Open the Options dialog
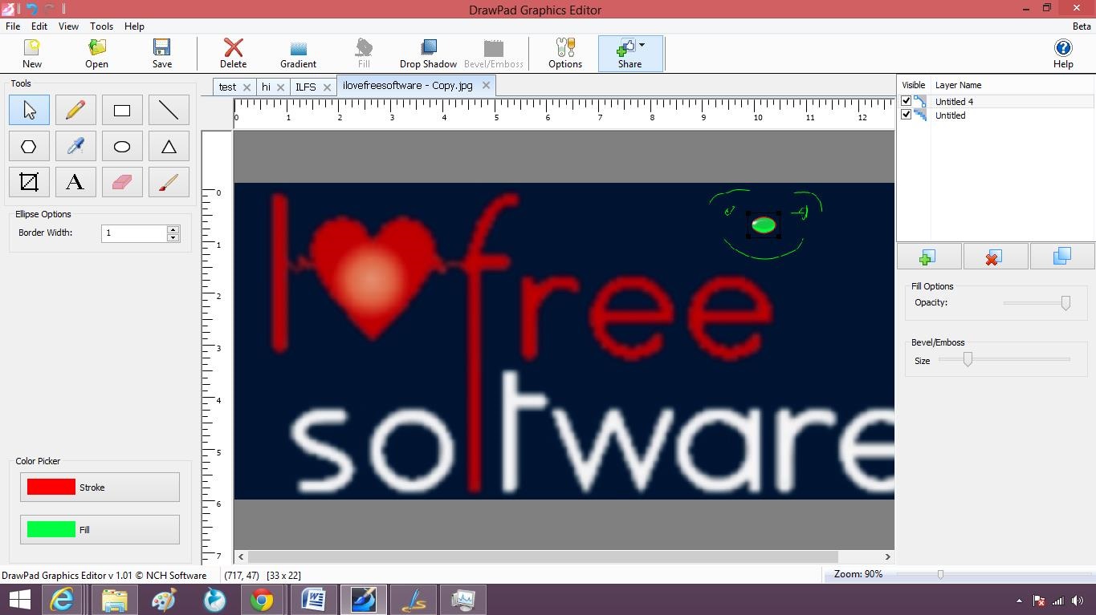1096x615 pixels. [565, 54]
